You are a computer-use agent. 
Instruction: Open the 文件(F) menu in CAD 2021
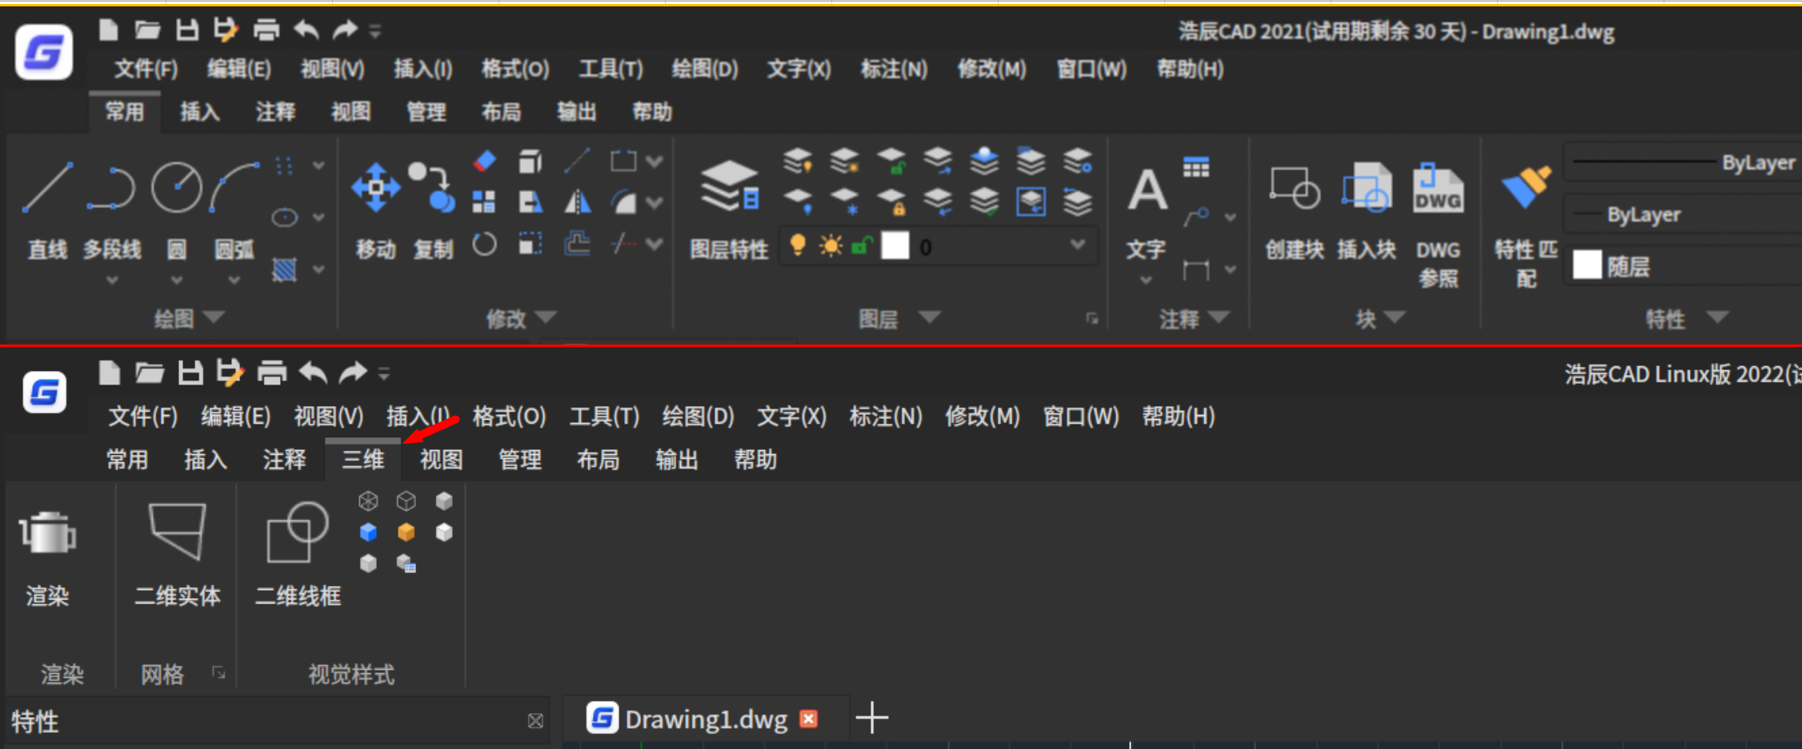tap(146, 69)
